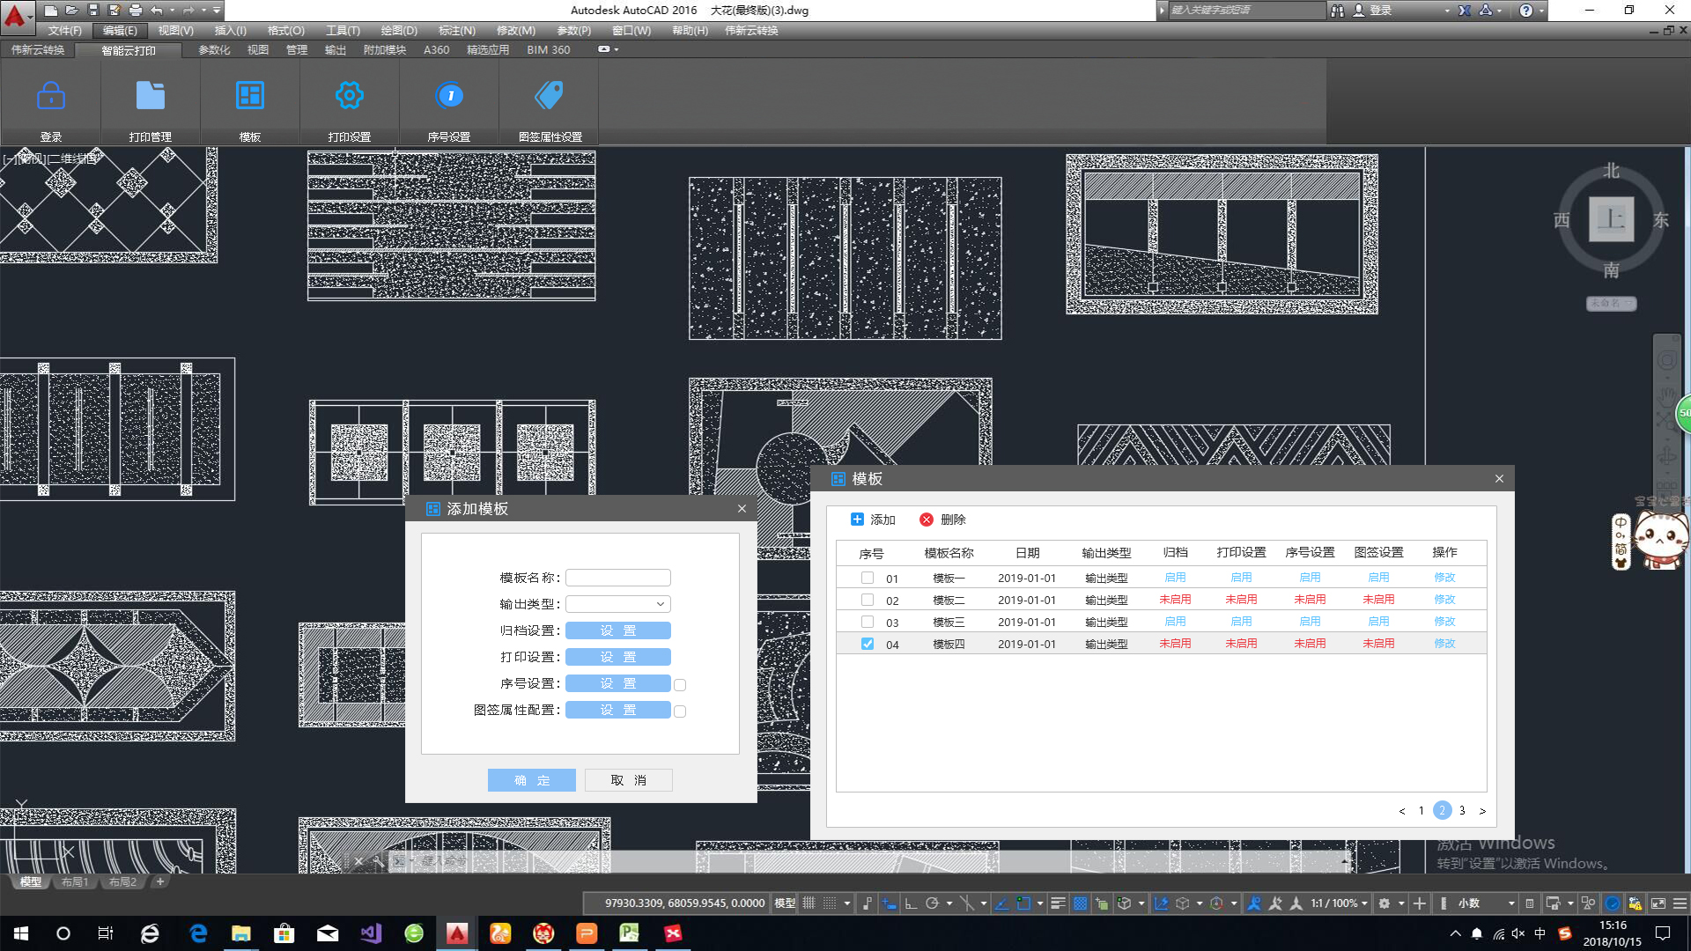Click the 确定 button in 添加模板 dialog

pos(532,780)
